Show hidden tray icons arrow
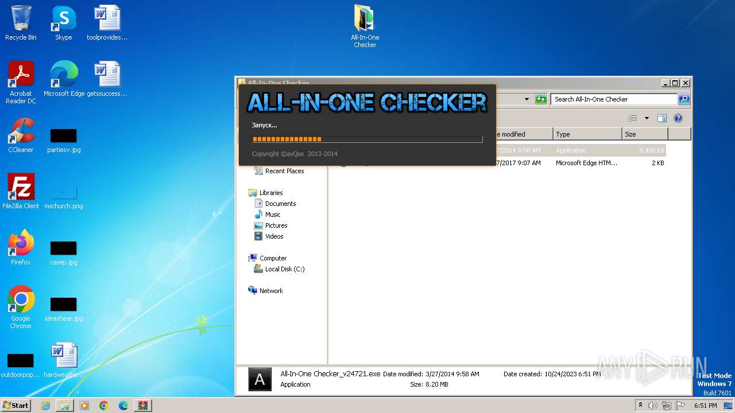The height and width of the screenshot is (413, 735). pos(640,406)
